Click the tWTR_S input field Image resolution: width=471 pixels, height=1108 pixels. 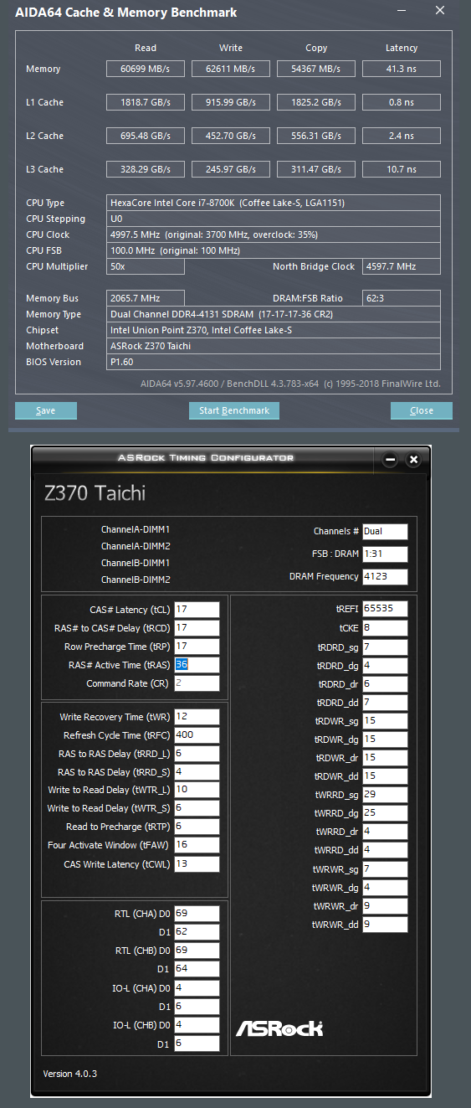(x=197, y=808)
